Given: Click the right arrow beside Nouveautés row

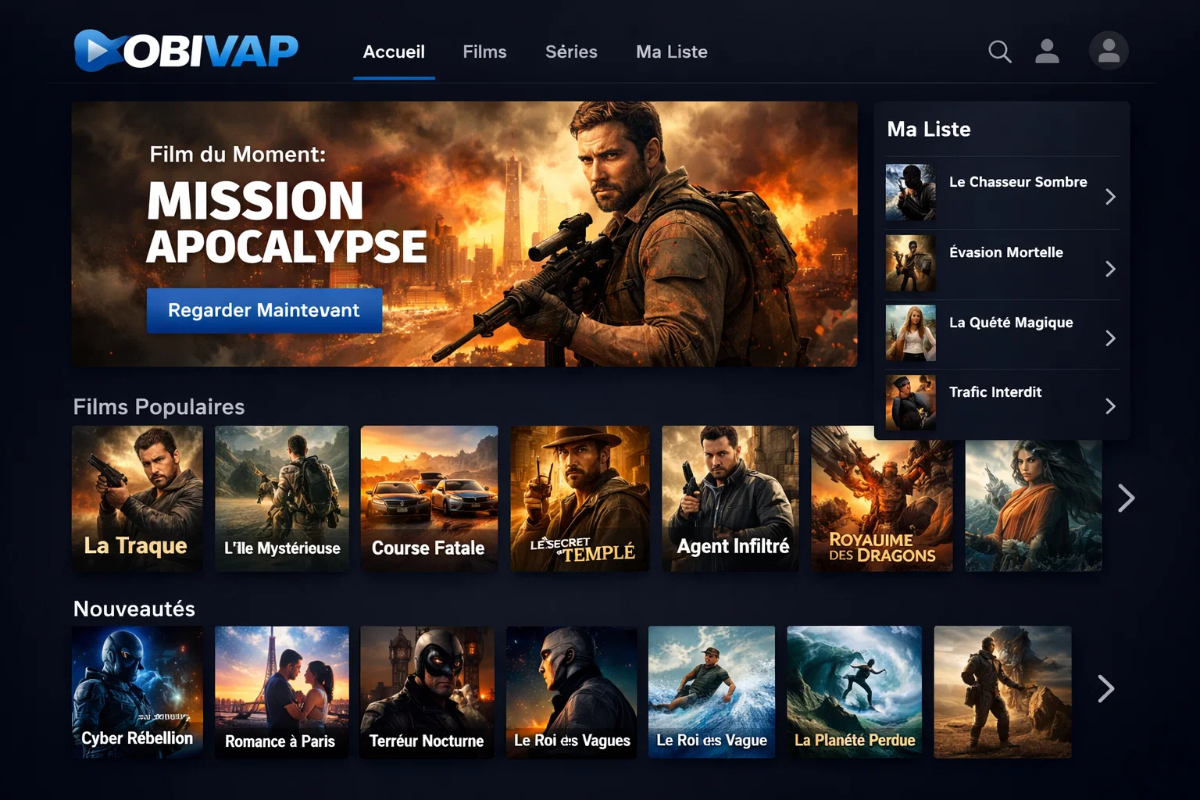Looking at the screenshot, I should 1106,689.
